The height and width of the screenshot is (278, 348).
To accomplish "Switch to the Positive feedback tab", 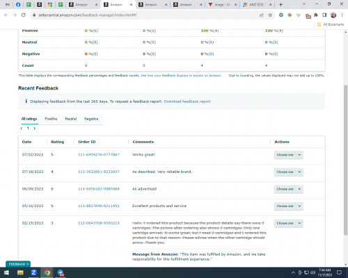I will coord(51,119).
